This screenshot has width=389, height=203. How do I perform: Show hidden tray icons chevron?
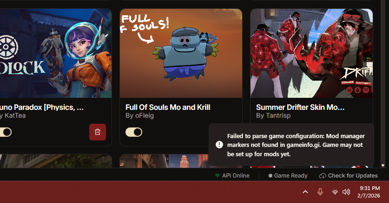click(x=305, y=192)
